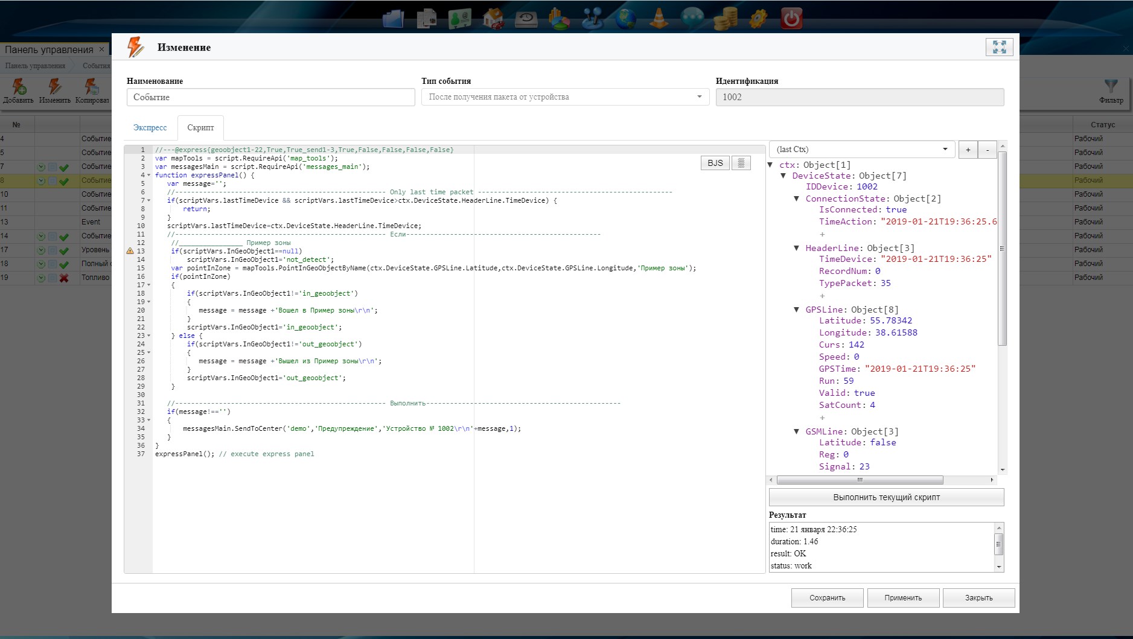Click the blue square box in row 18
The width and height of the screenshot is (1133, 639).
pyautogui.click(x=53, y=264)
